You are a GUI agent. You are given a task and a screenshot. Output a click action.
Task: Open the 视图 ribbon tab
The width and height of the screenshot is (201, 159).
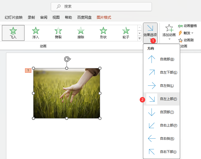(56, 17)
